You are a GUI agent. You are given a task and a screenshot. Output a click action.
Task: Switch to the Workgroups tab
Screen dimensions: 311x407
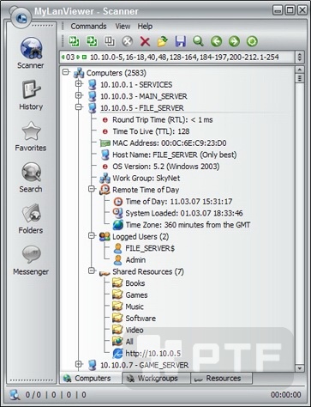pos(156,379)
